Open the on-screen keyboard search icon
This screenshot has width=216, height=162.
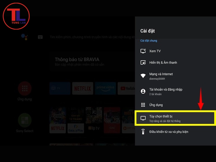40,37
